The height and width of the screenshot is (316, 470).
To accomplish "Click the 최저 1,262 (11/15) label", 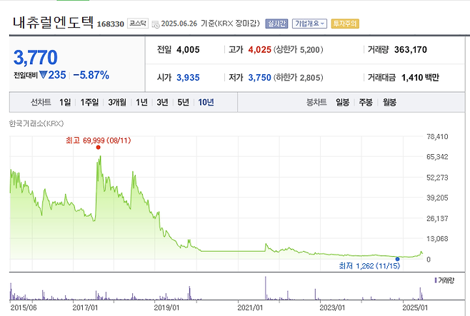I will [x=369, y=266].
